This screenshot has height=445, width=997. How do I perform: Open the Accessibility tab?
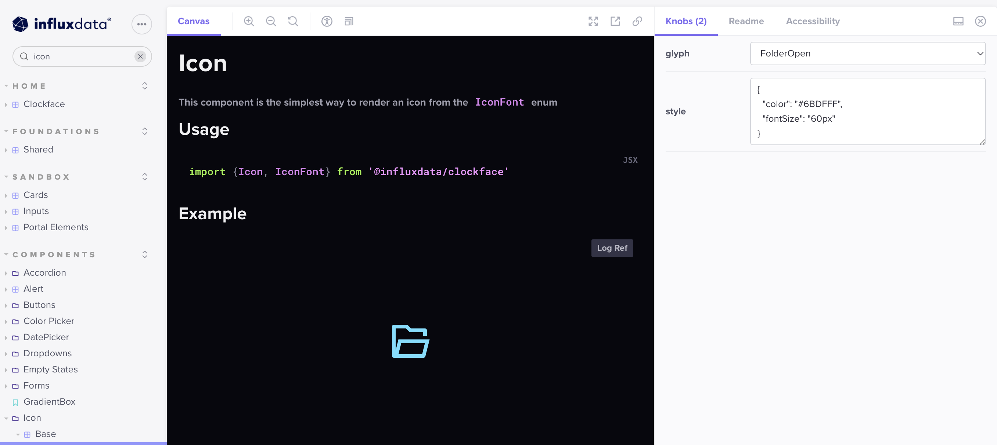(812, 21)
